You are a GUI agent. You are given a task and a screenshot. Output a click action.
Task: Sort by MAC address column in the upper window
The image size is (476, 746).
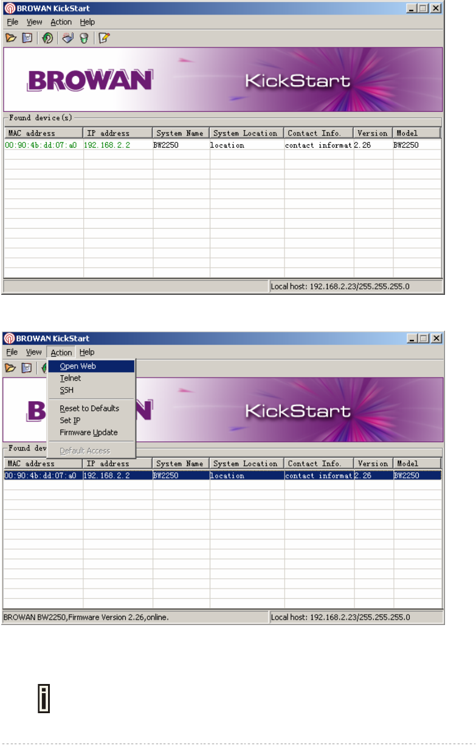point(44,133)
